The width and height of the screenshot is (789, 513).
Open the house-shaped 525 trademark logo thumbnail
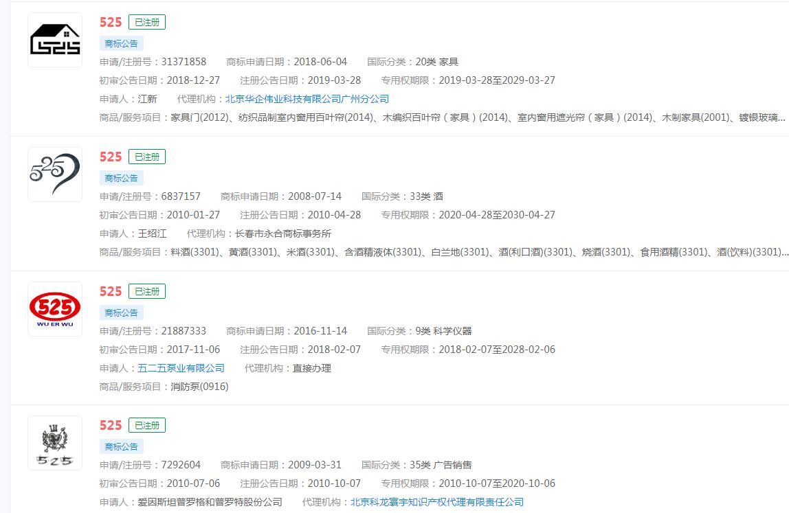[55, 40]
